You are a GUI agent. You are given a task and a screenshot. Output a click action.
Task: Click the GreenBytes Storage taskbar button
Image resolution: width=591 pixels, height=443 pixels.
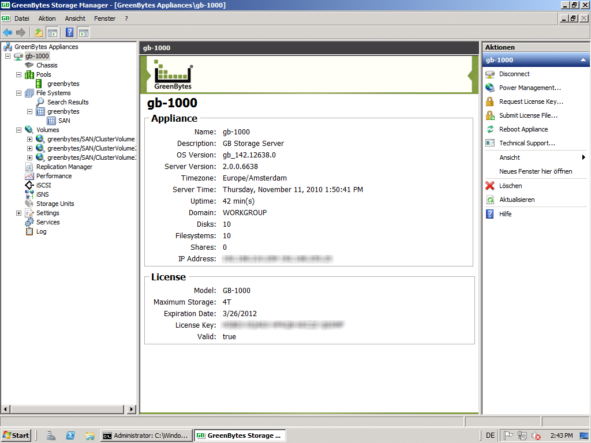[240, 436]
